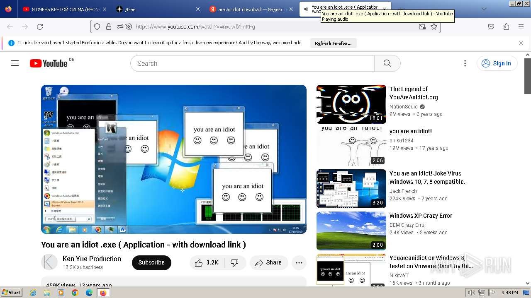Open Joke Virus Windows 10 video thumbnail
Screen dimensions: 531x298
point(351,189)
